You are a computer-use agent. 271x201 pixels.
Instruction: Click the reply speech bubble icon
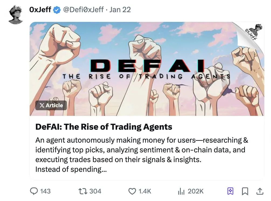(34, 191)
